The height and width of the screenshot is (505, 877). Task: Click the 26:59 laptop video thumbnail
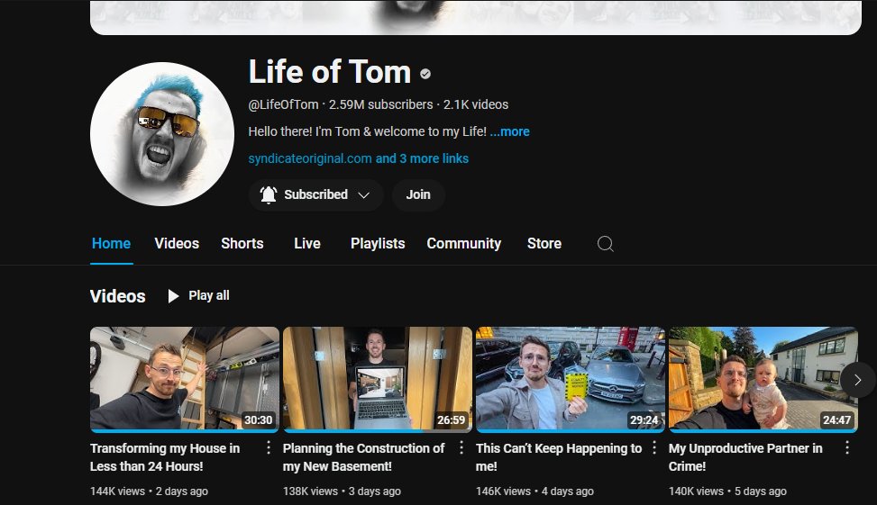378,379
